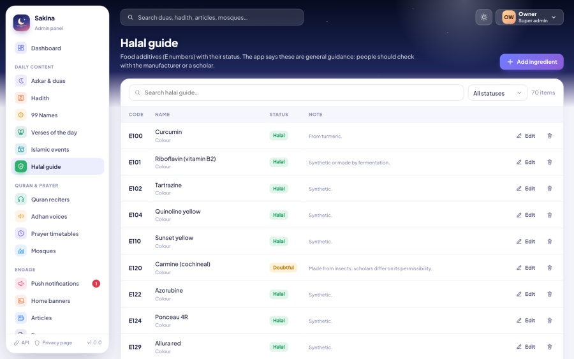
Task: Open Hadith section icon
Action: click(21, 98)
